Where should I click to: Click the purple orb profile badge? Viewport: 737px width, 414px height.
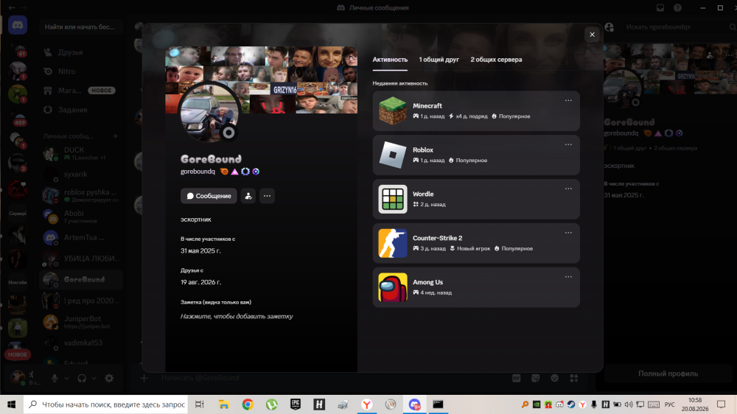tap(256, 172)
